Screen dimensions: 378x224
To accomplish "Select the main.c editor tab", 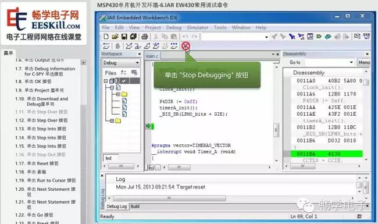I will coord(152,56).
